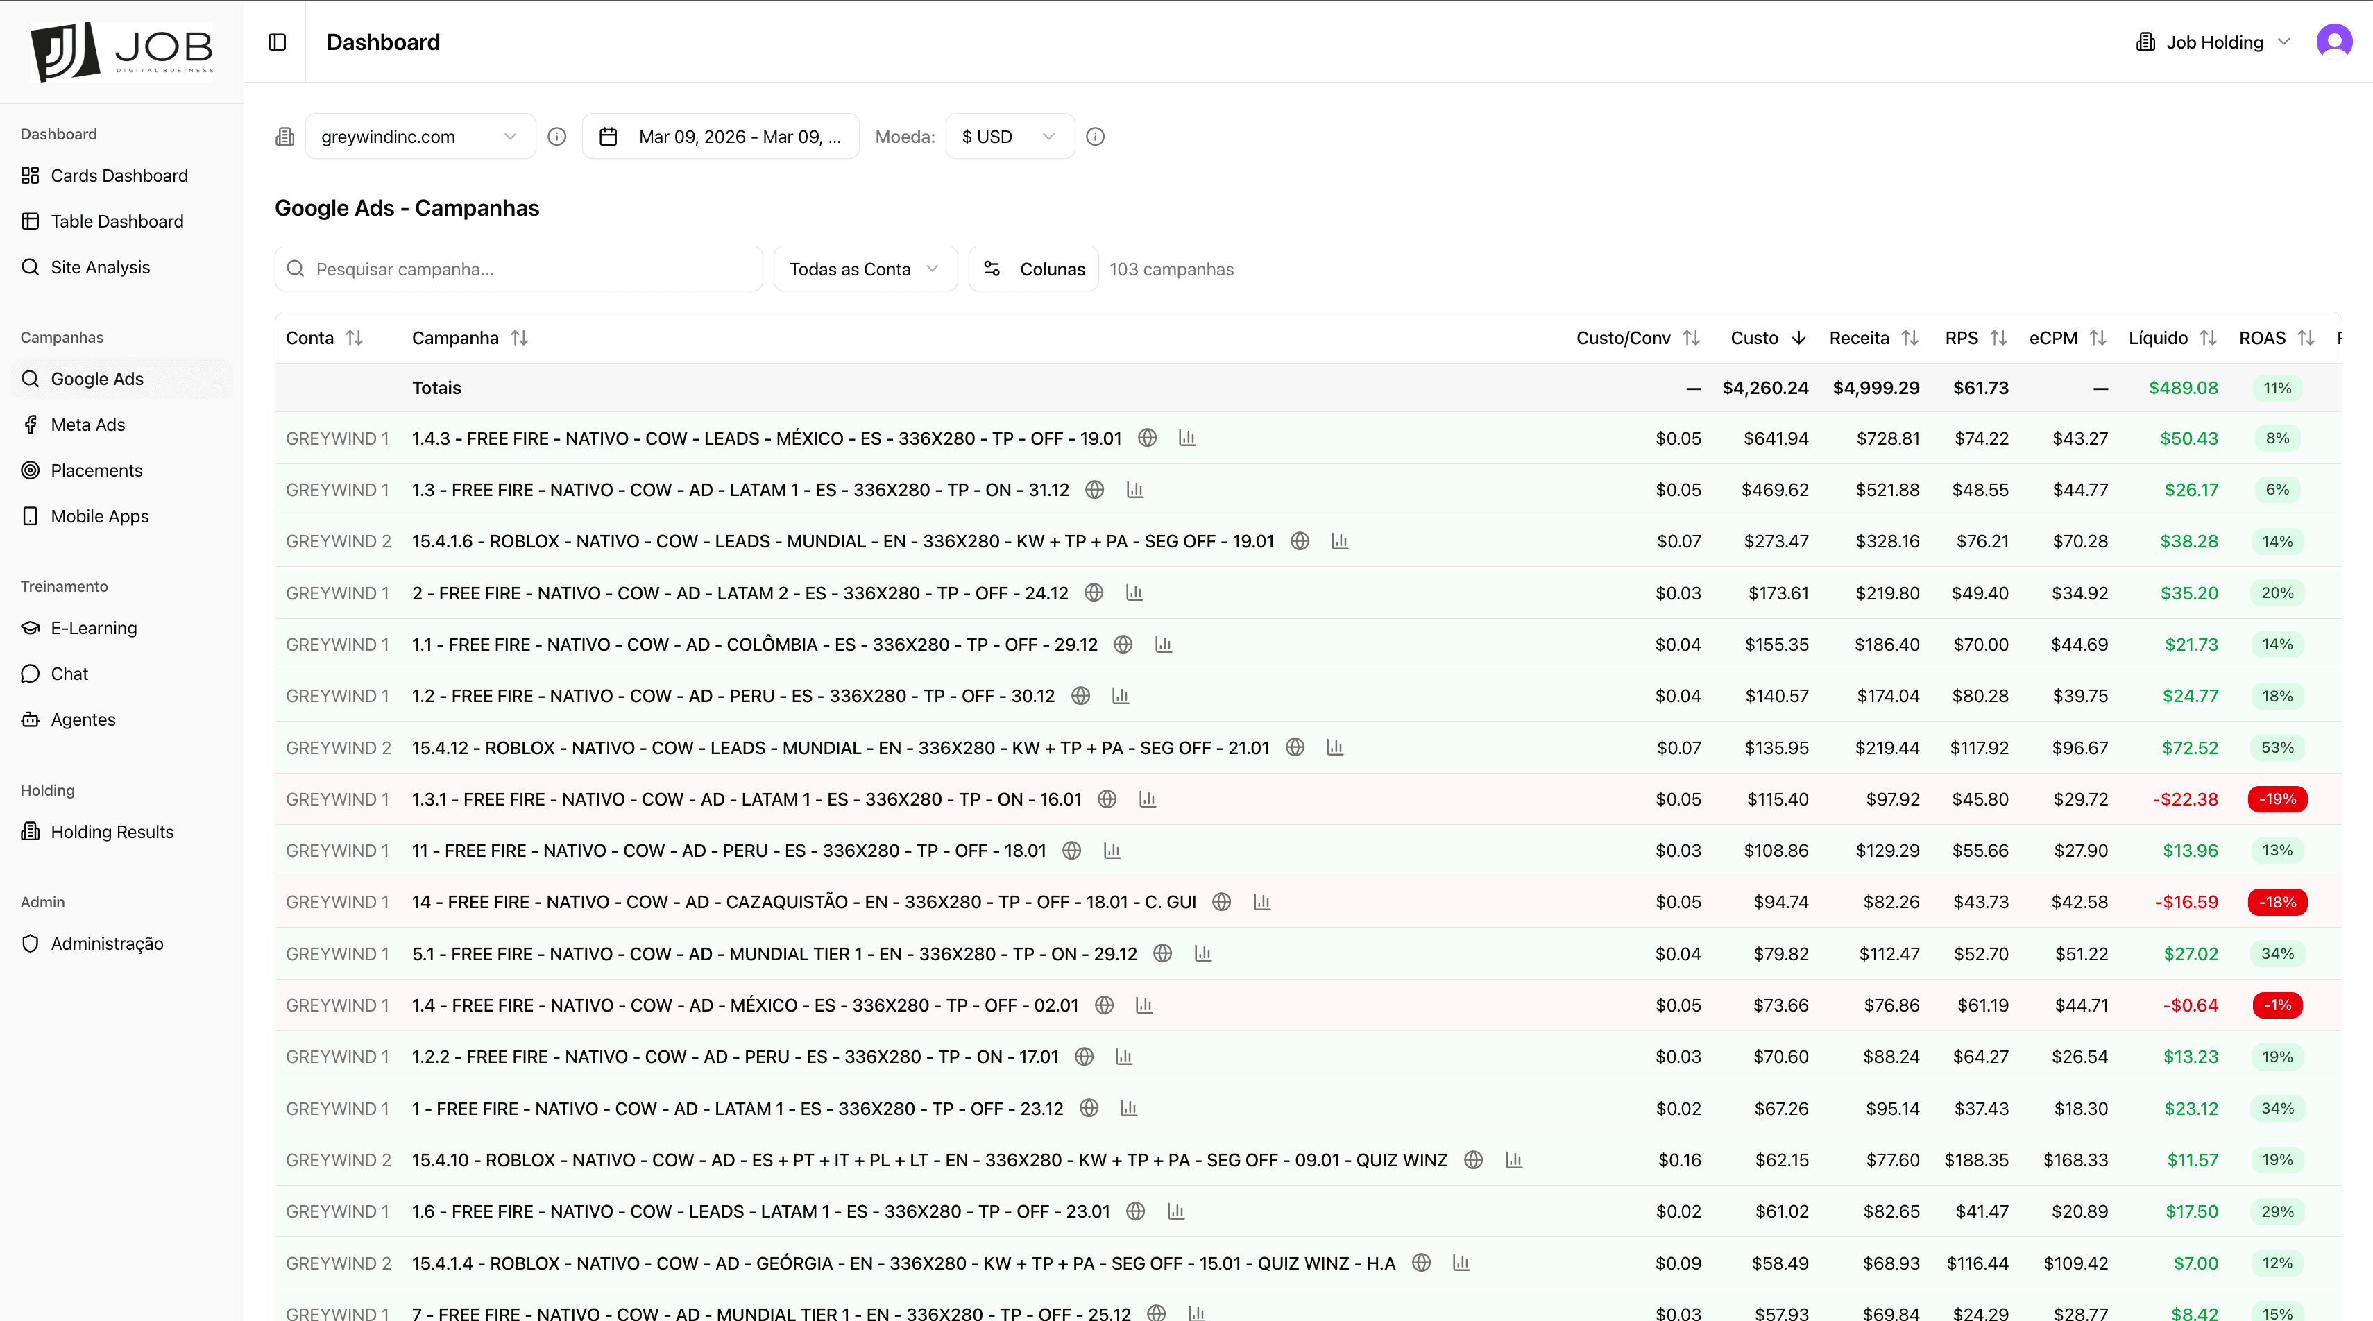Click the Placements target icon in sidebar

click(x=31, y=470)
